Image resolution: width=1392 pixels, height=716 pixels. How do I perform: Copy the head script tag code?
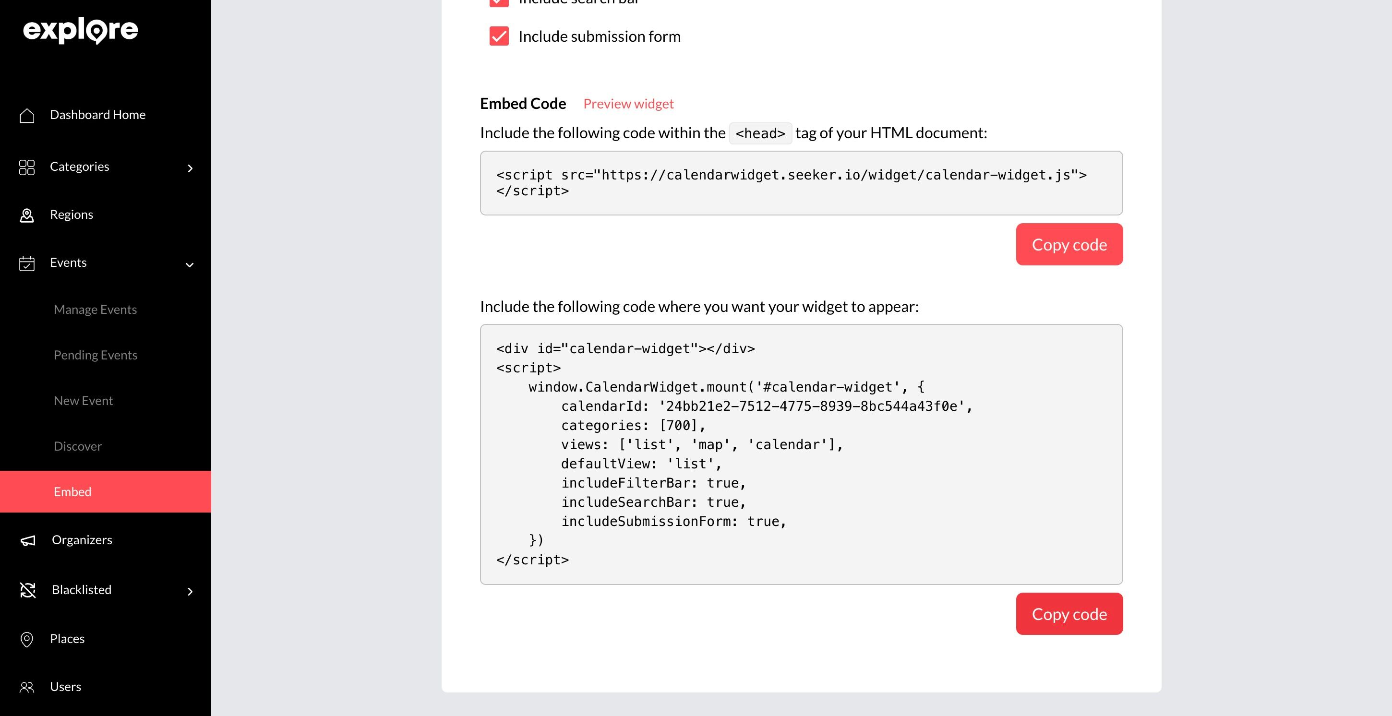1068,244
